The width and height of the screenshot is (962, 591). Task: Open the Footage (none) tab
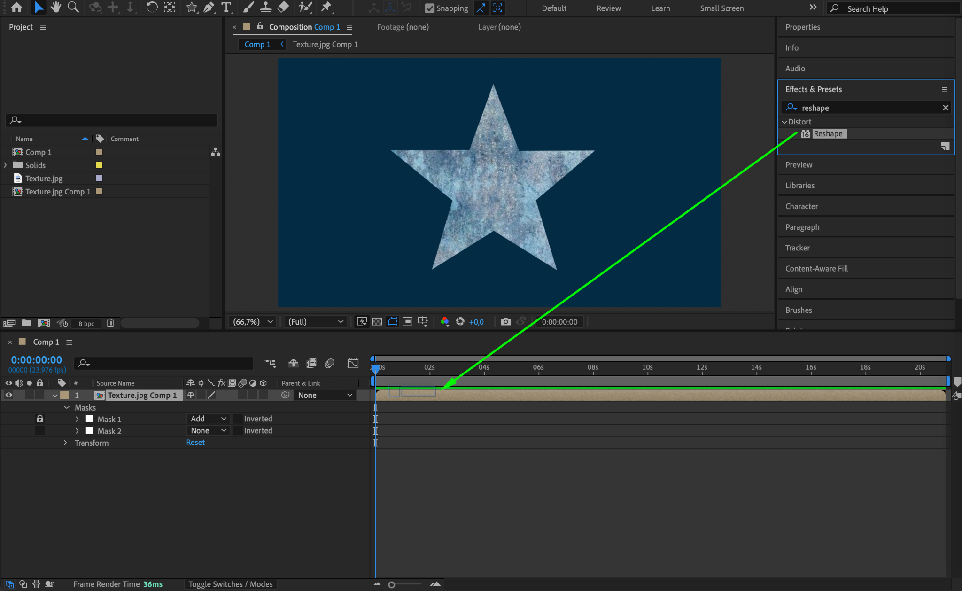click(403, 27)
